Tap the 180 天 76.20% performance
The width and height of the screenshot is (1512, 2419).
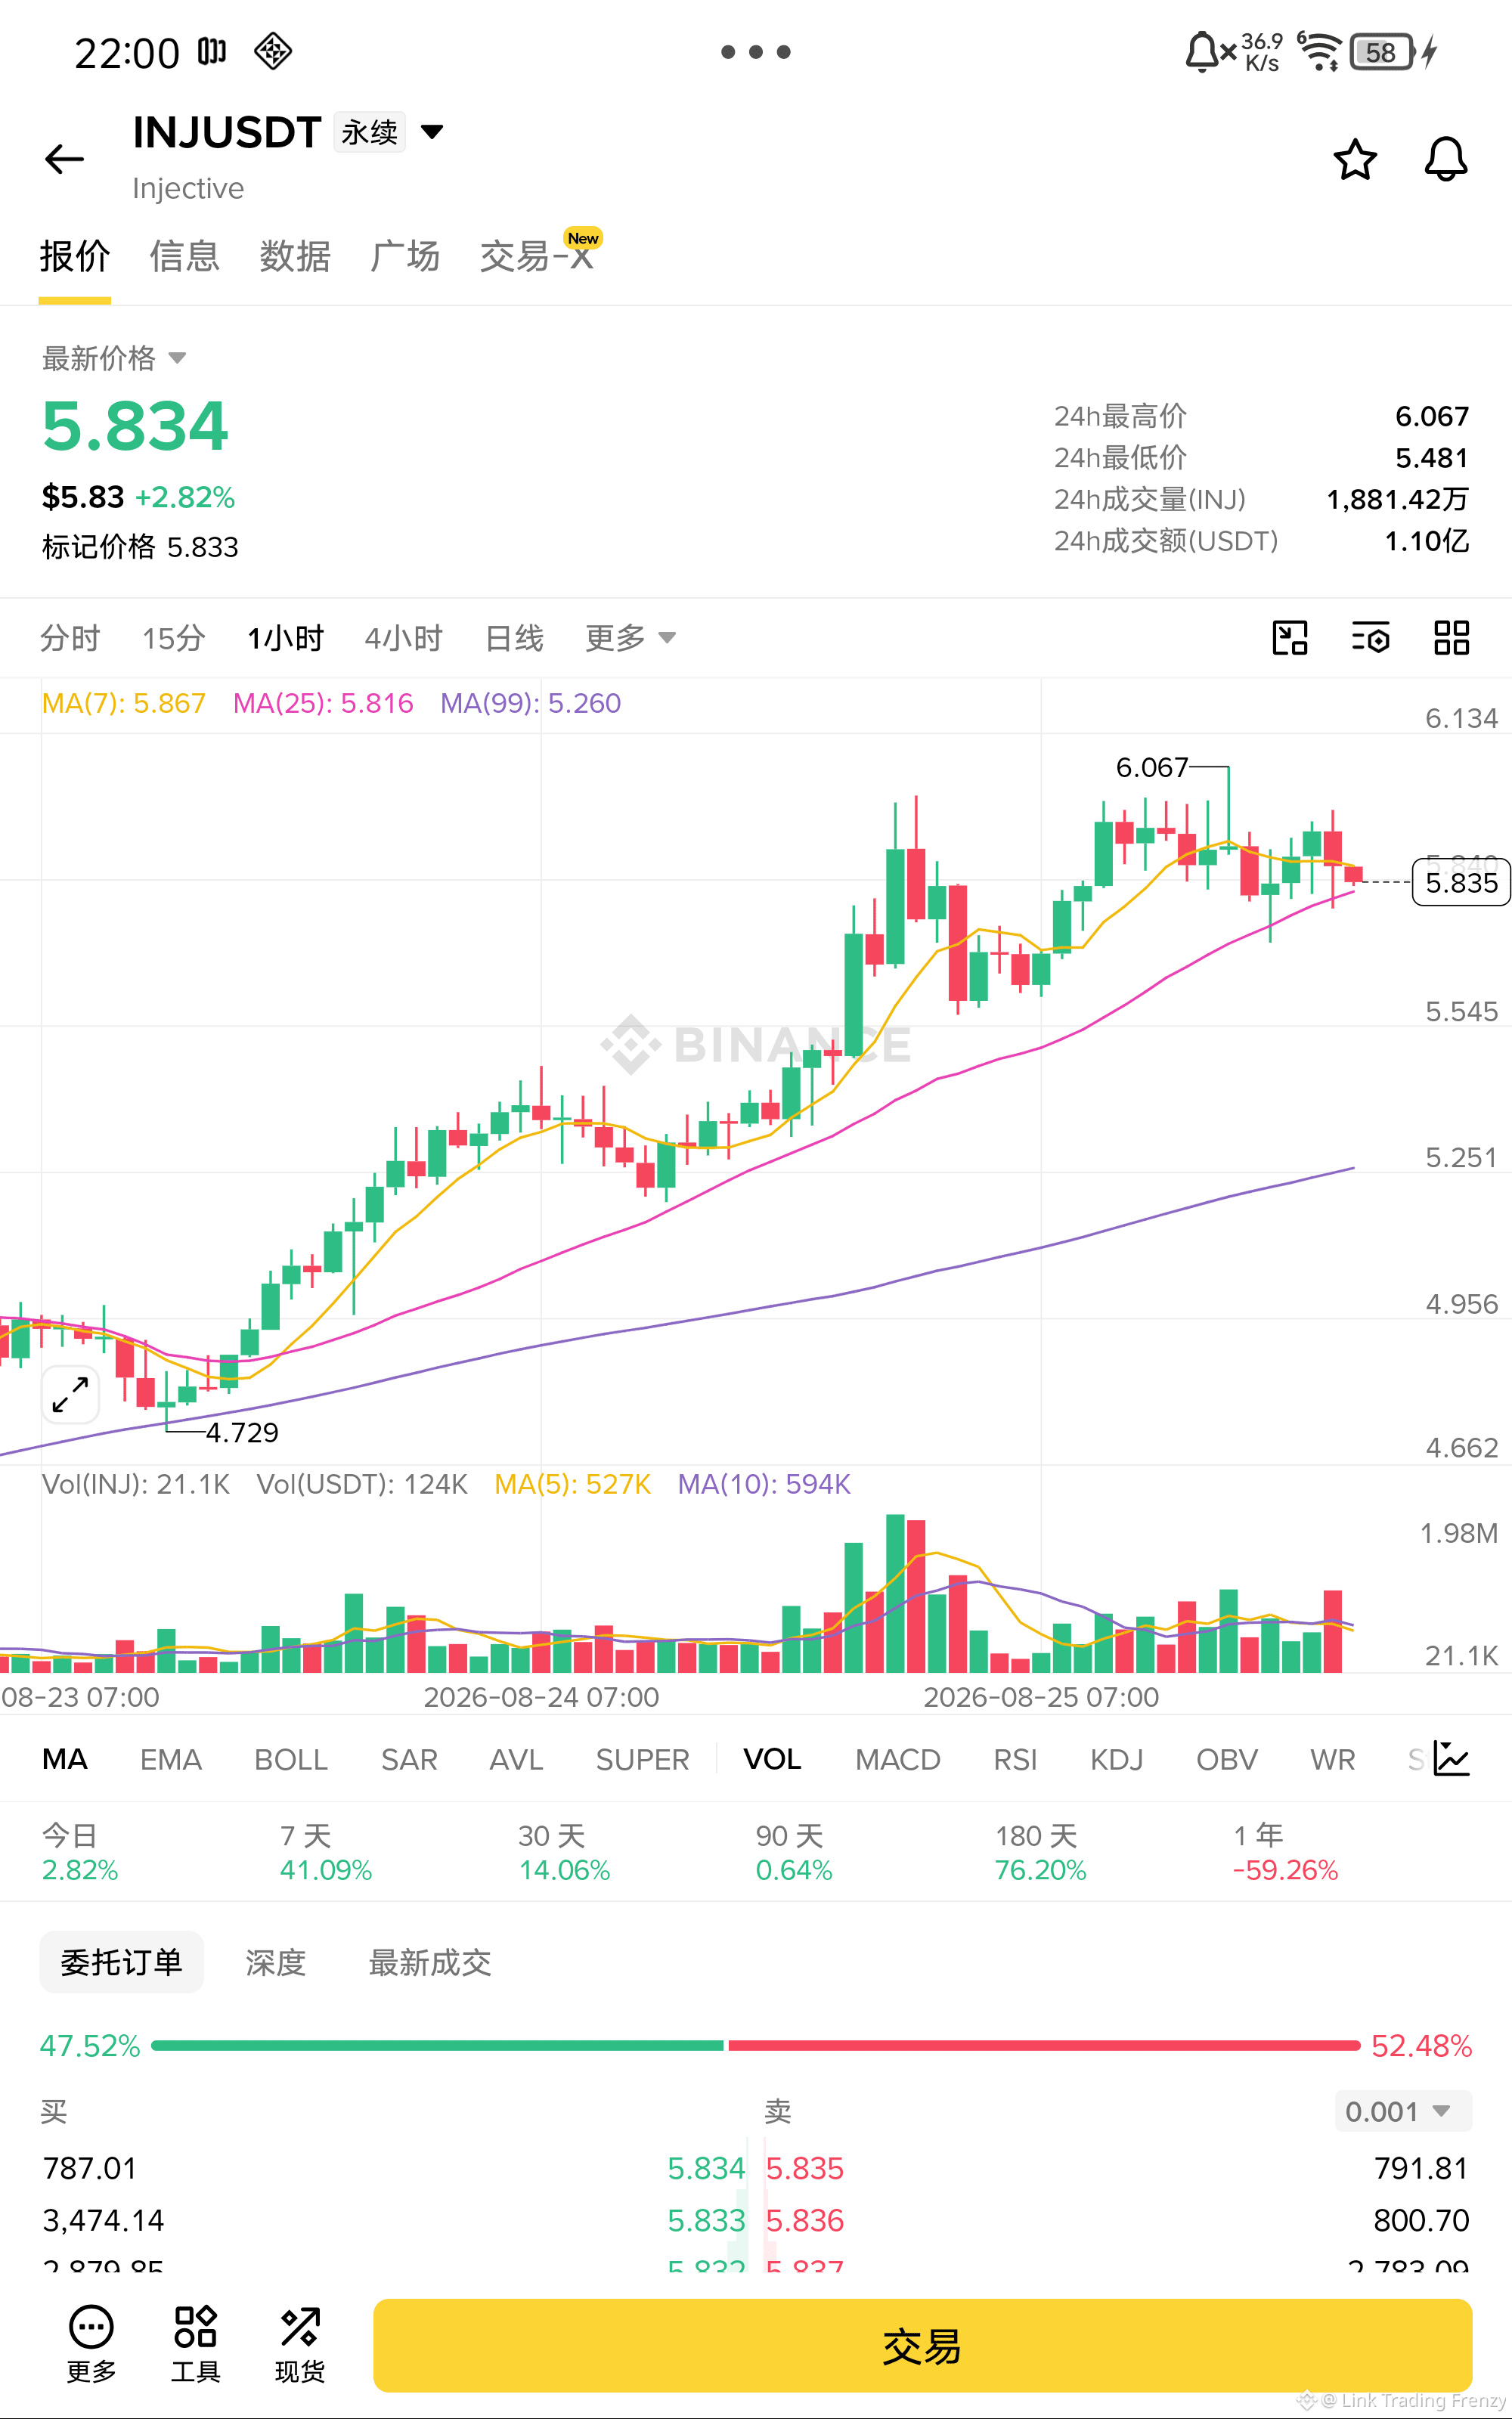point(1040,1852)
